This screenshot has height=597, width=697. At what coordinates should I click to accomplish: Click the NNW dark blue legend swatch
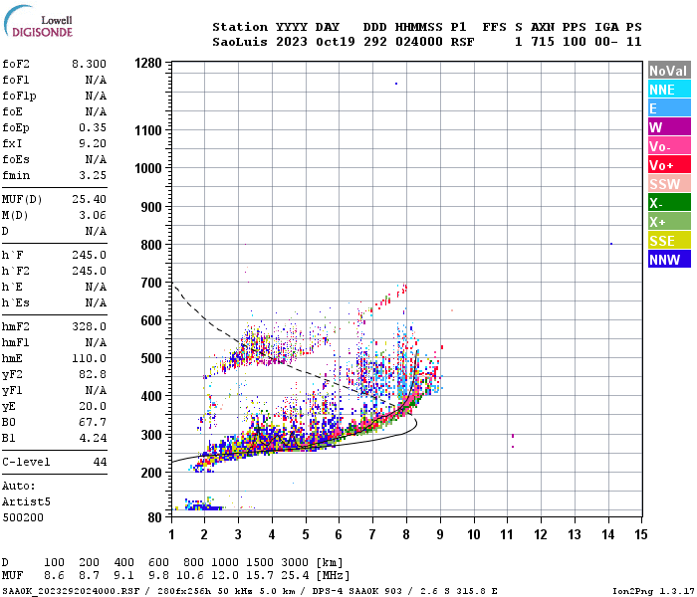click(x=669, y=260)
